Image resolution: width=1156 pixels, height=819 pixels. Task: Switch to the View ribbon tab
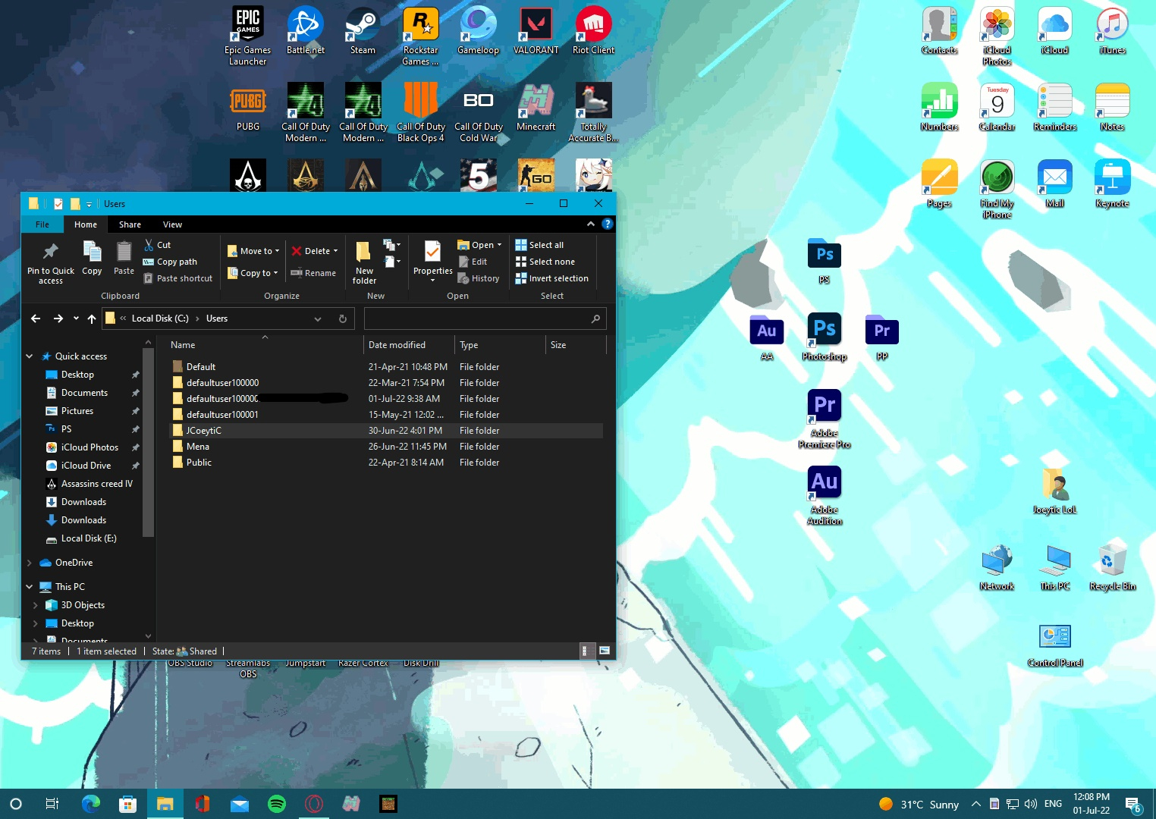point(172,224)
